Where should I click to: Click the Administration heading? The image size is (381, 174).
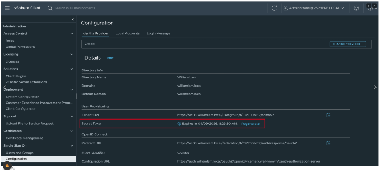14,26
